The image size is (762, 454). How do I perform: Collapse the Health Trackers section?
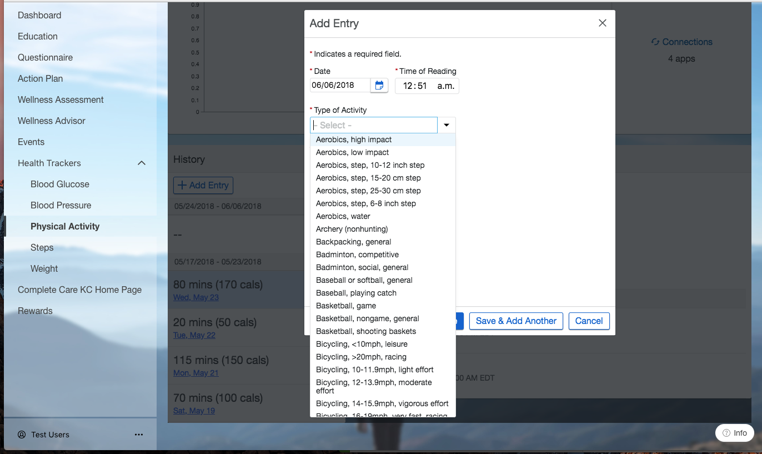[x=142, y=163]
